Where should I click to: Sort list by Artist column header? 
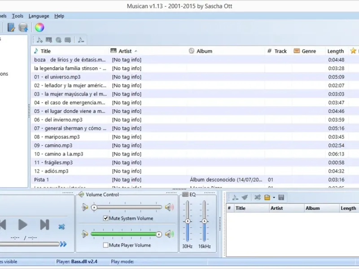[x=125, y=51]
